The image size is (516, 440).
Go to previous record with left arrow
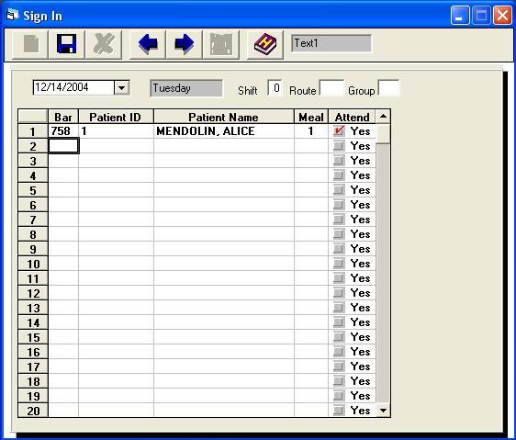148,44
